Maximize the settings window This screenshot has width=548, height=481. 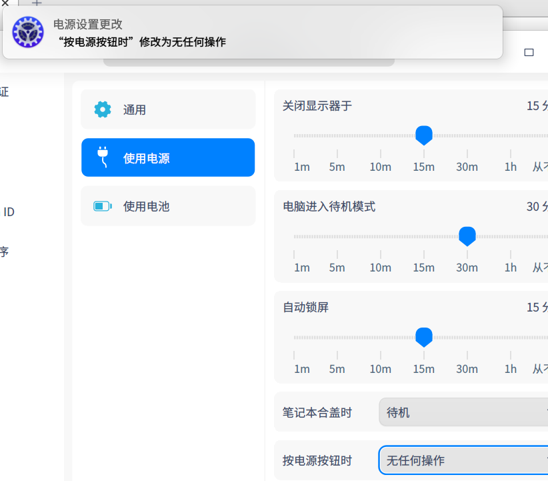(x=529, y=52)
